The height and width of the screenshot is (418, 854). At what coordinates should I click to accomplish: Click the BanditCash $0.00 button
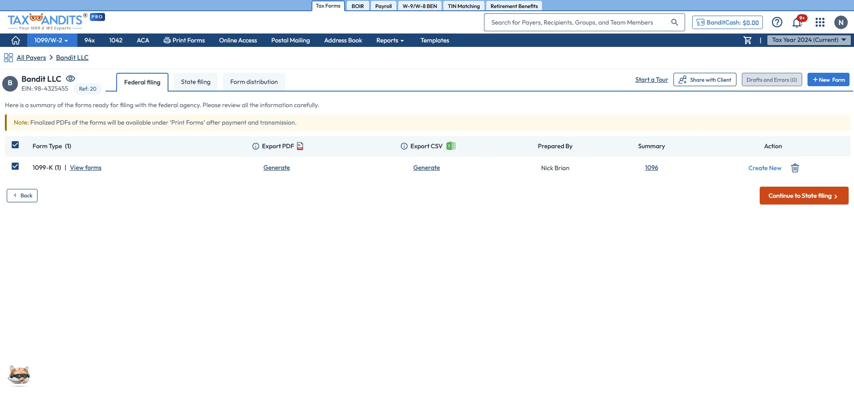(728, 22)
